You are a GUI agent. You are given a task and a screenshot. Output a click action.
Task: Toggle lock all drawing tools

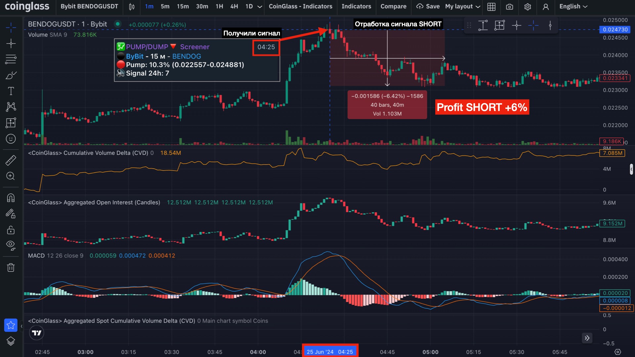11,230
